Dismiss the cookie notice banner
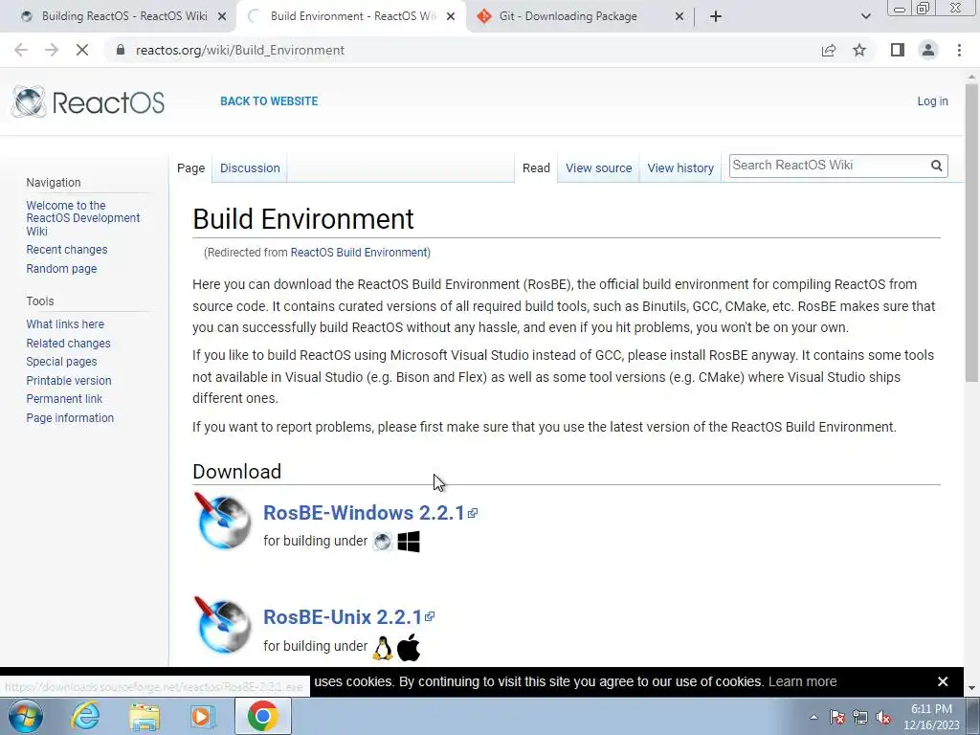Screen dimensions: 980x735 point(943,681)
